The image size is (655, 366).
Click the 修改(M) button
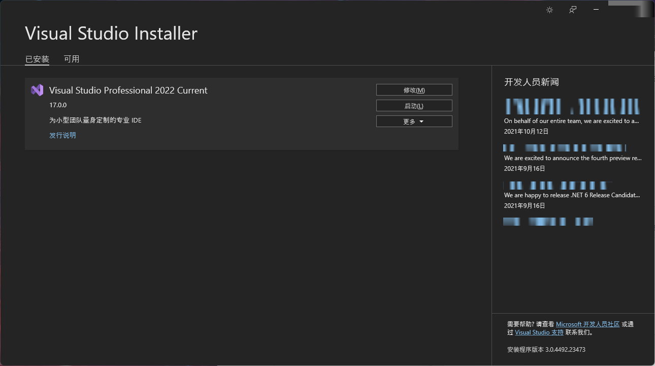click(414, 90)
